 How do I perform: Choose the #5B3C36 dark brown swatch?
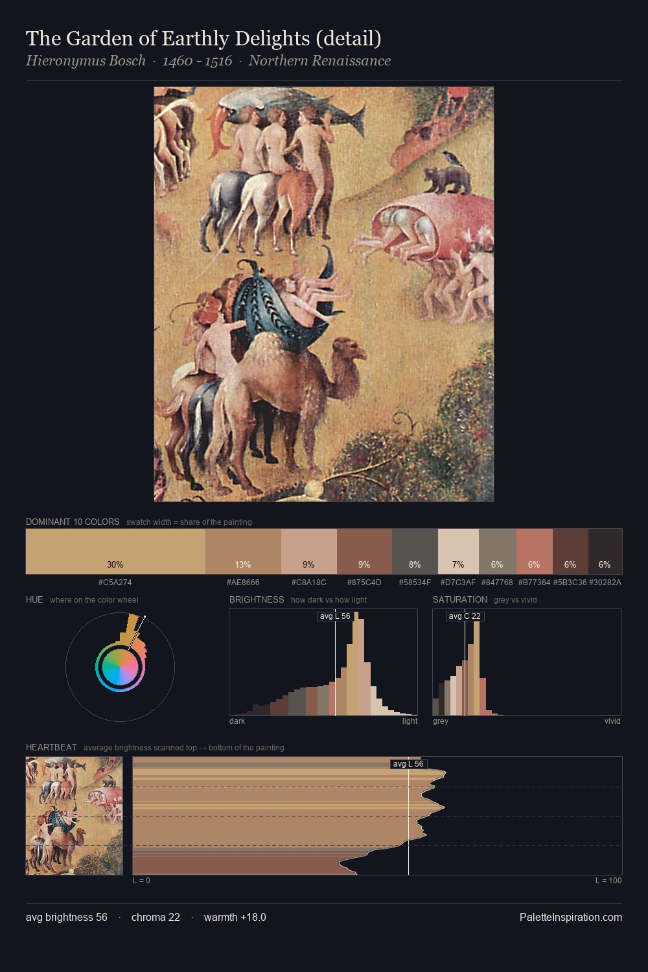[x=570, y=551]
